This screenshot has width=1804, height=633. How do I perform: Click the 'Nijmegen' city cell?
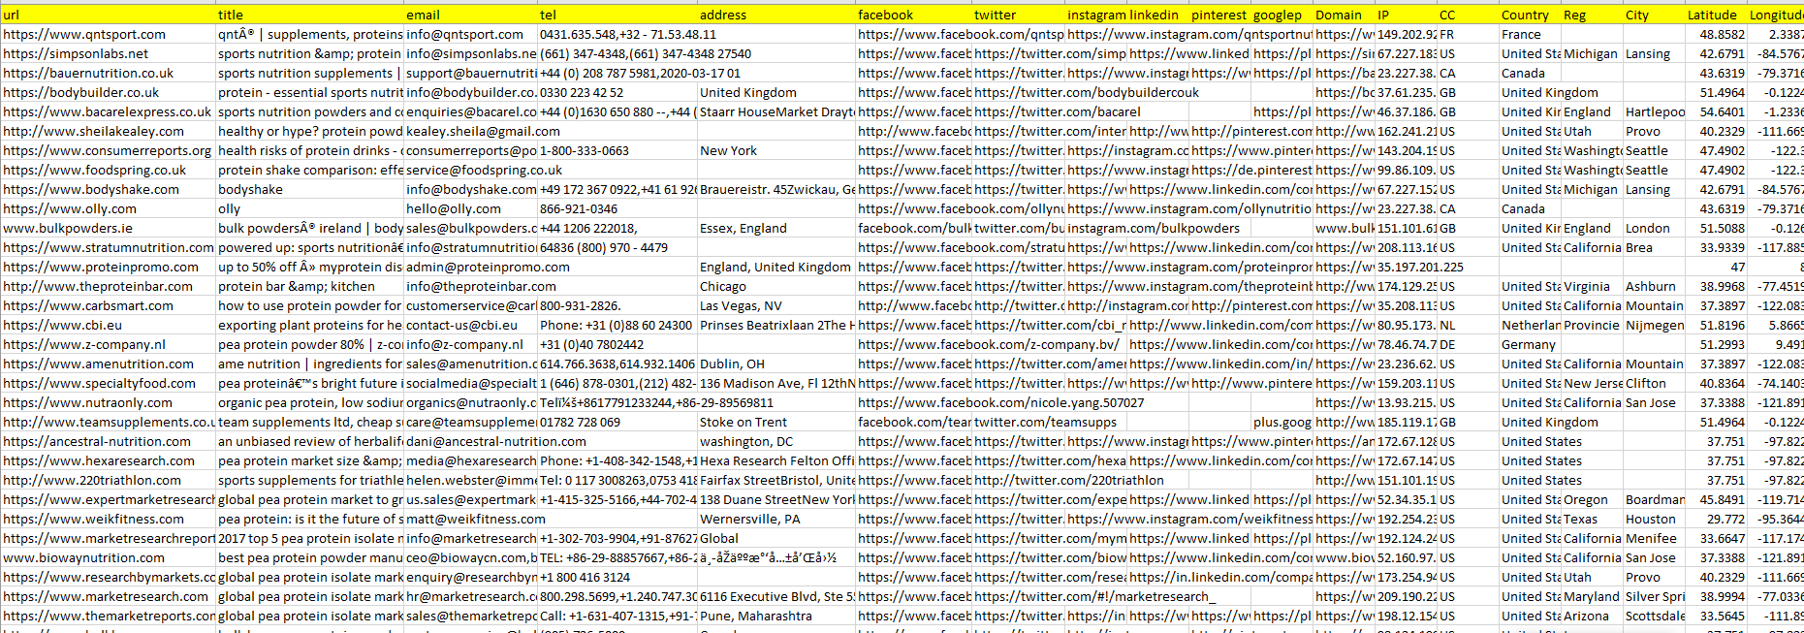[1655, 325]
